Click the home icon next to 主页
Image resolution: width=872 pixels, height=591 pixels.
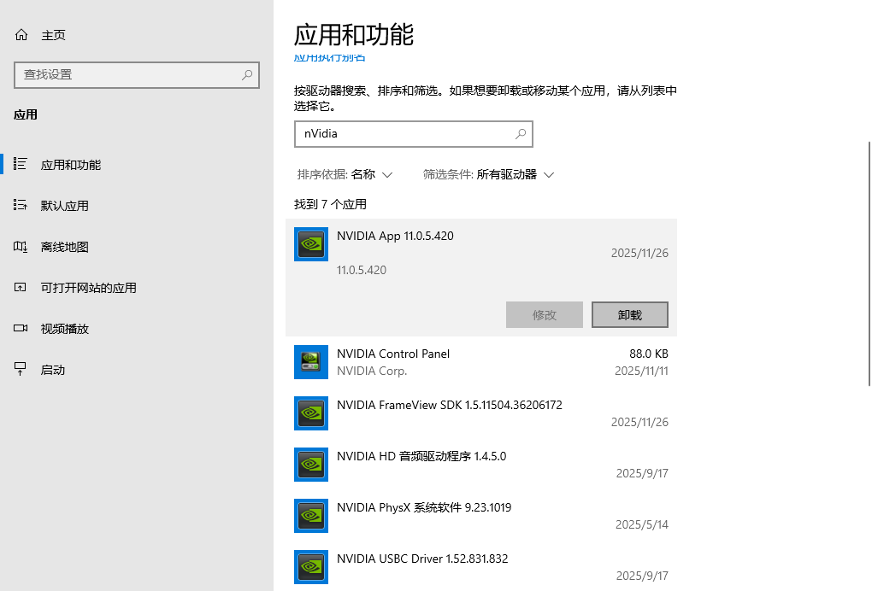[21, 35]
